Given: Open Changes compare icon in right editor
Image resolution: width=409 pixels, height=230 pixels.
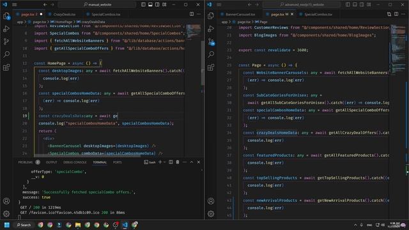Looking at the screenshot, I should click(389, 14).
